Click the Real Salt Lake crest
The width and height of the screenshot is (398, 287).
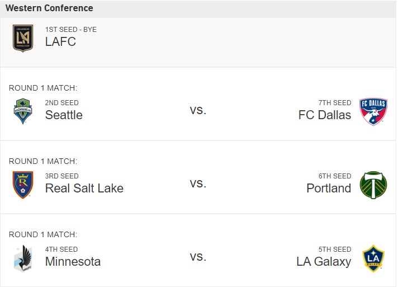click(x=23, y=185)
